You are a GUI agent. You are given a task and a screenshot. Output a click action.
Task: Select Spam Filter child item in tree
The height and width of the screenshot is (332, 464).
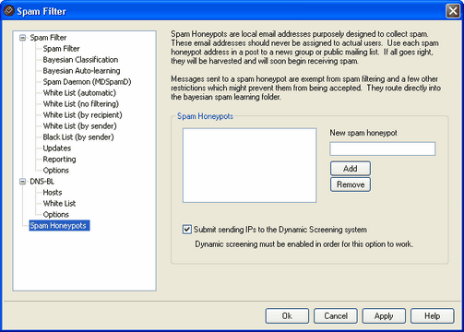point(61,49)
